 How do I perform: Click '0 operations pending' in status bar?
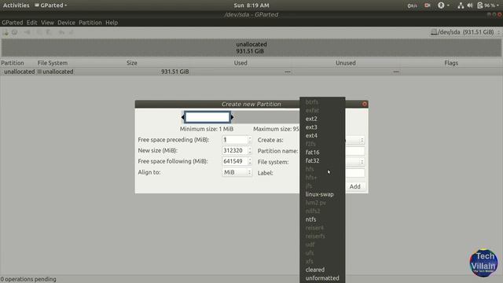click(28, 279)
